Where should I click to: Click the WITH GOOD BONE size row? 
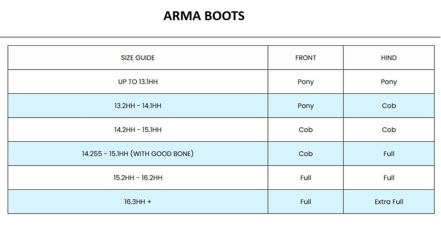pyautogui.click(x=138, y=153)
